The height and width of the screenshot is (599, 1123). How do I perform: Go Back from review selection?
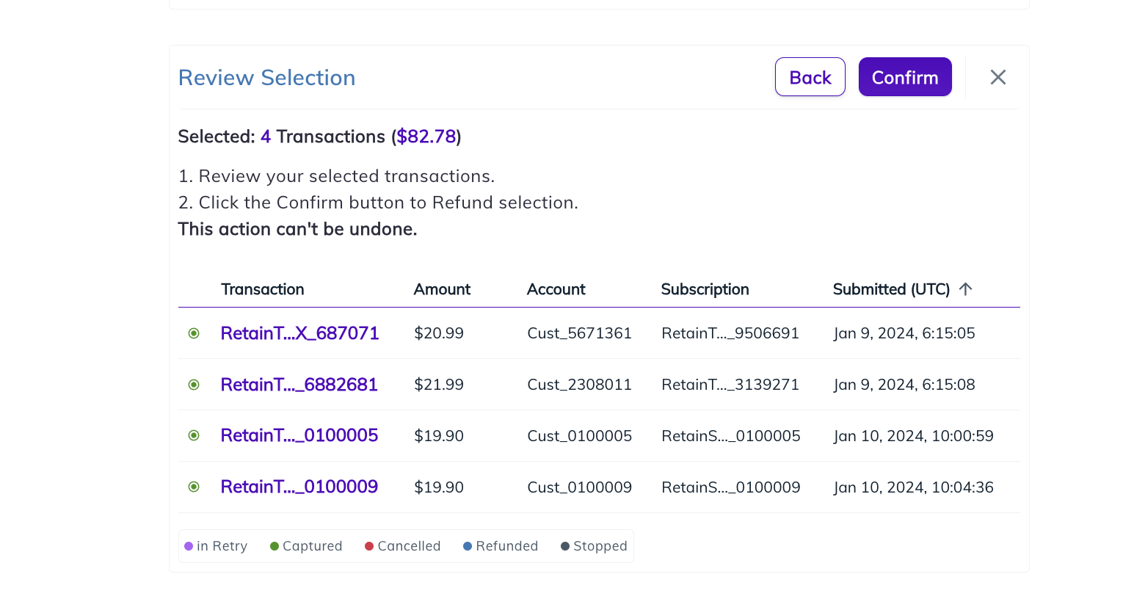point(810,77)
